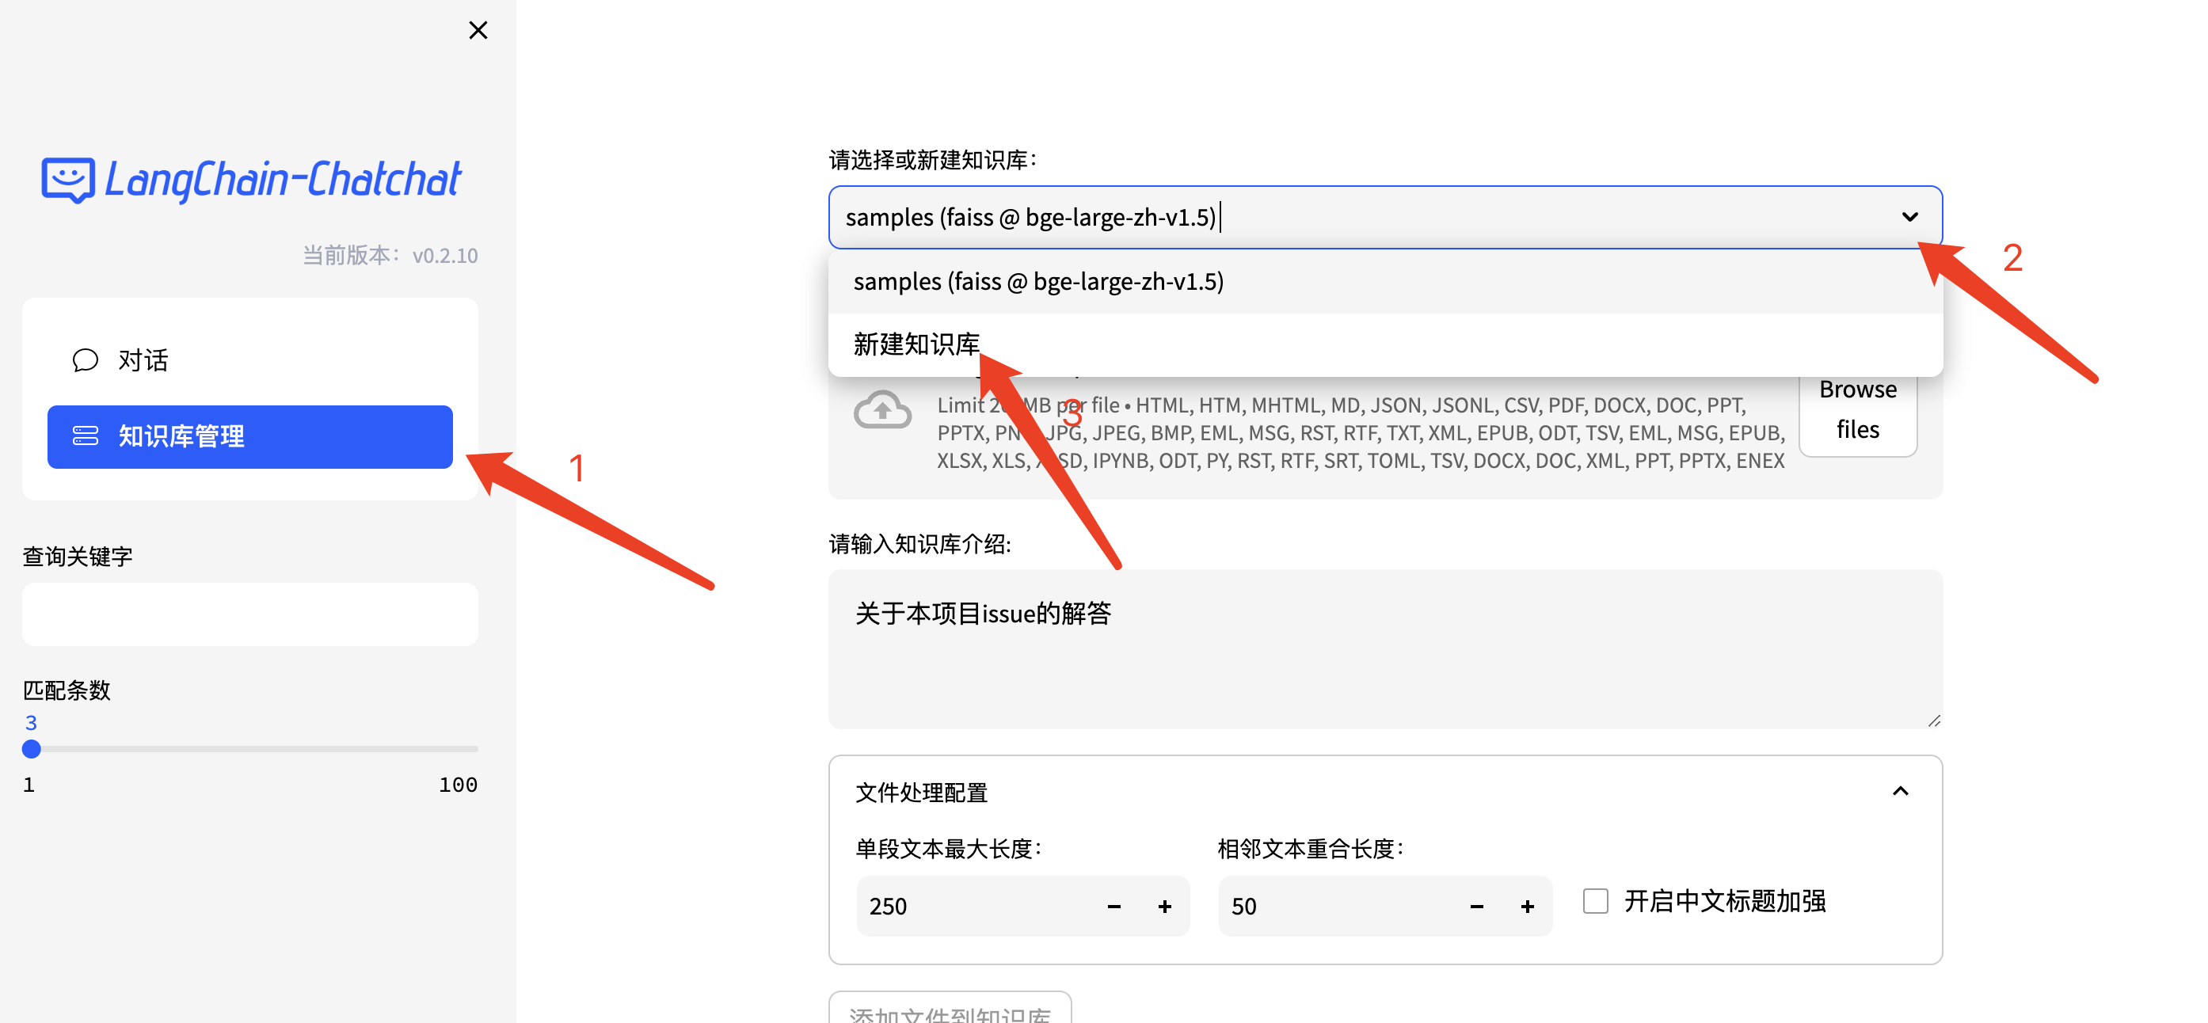Click the knowledge base dropdown chevron
The height and width of the screenshot is (1023, 2208).
pos(1909,217)
